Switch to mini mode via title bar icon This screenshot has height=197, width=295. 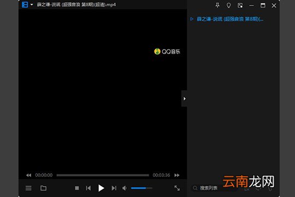pyautogui.click(x=240, y=5)
